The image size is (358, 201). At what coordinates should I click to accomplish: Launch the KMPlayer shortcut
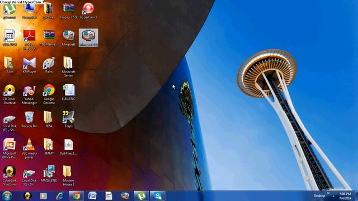point(29,65)
